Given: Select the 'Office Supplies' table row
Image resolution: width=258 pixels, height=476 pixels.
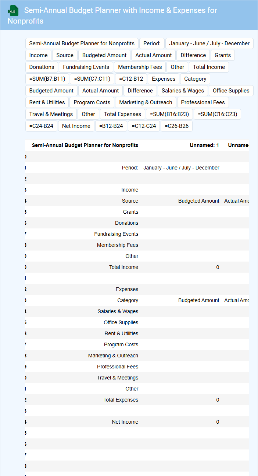Looking at the screenshot, I should click(x=137, y=322).
